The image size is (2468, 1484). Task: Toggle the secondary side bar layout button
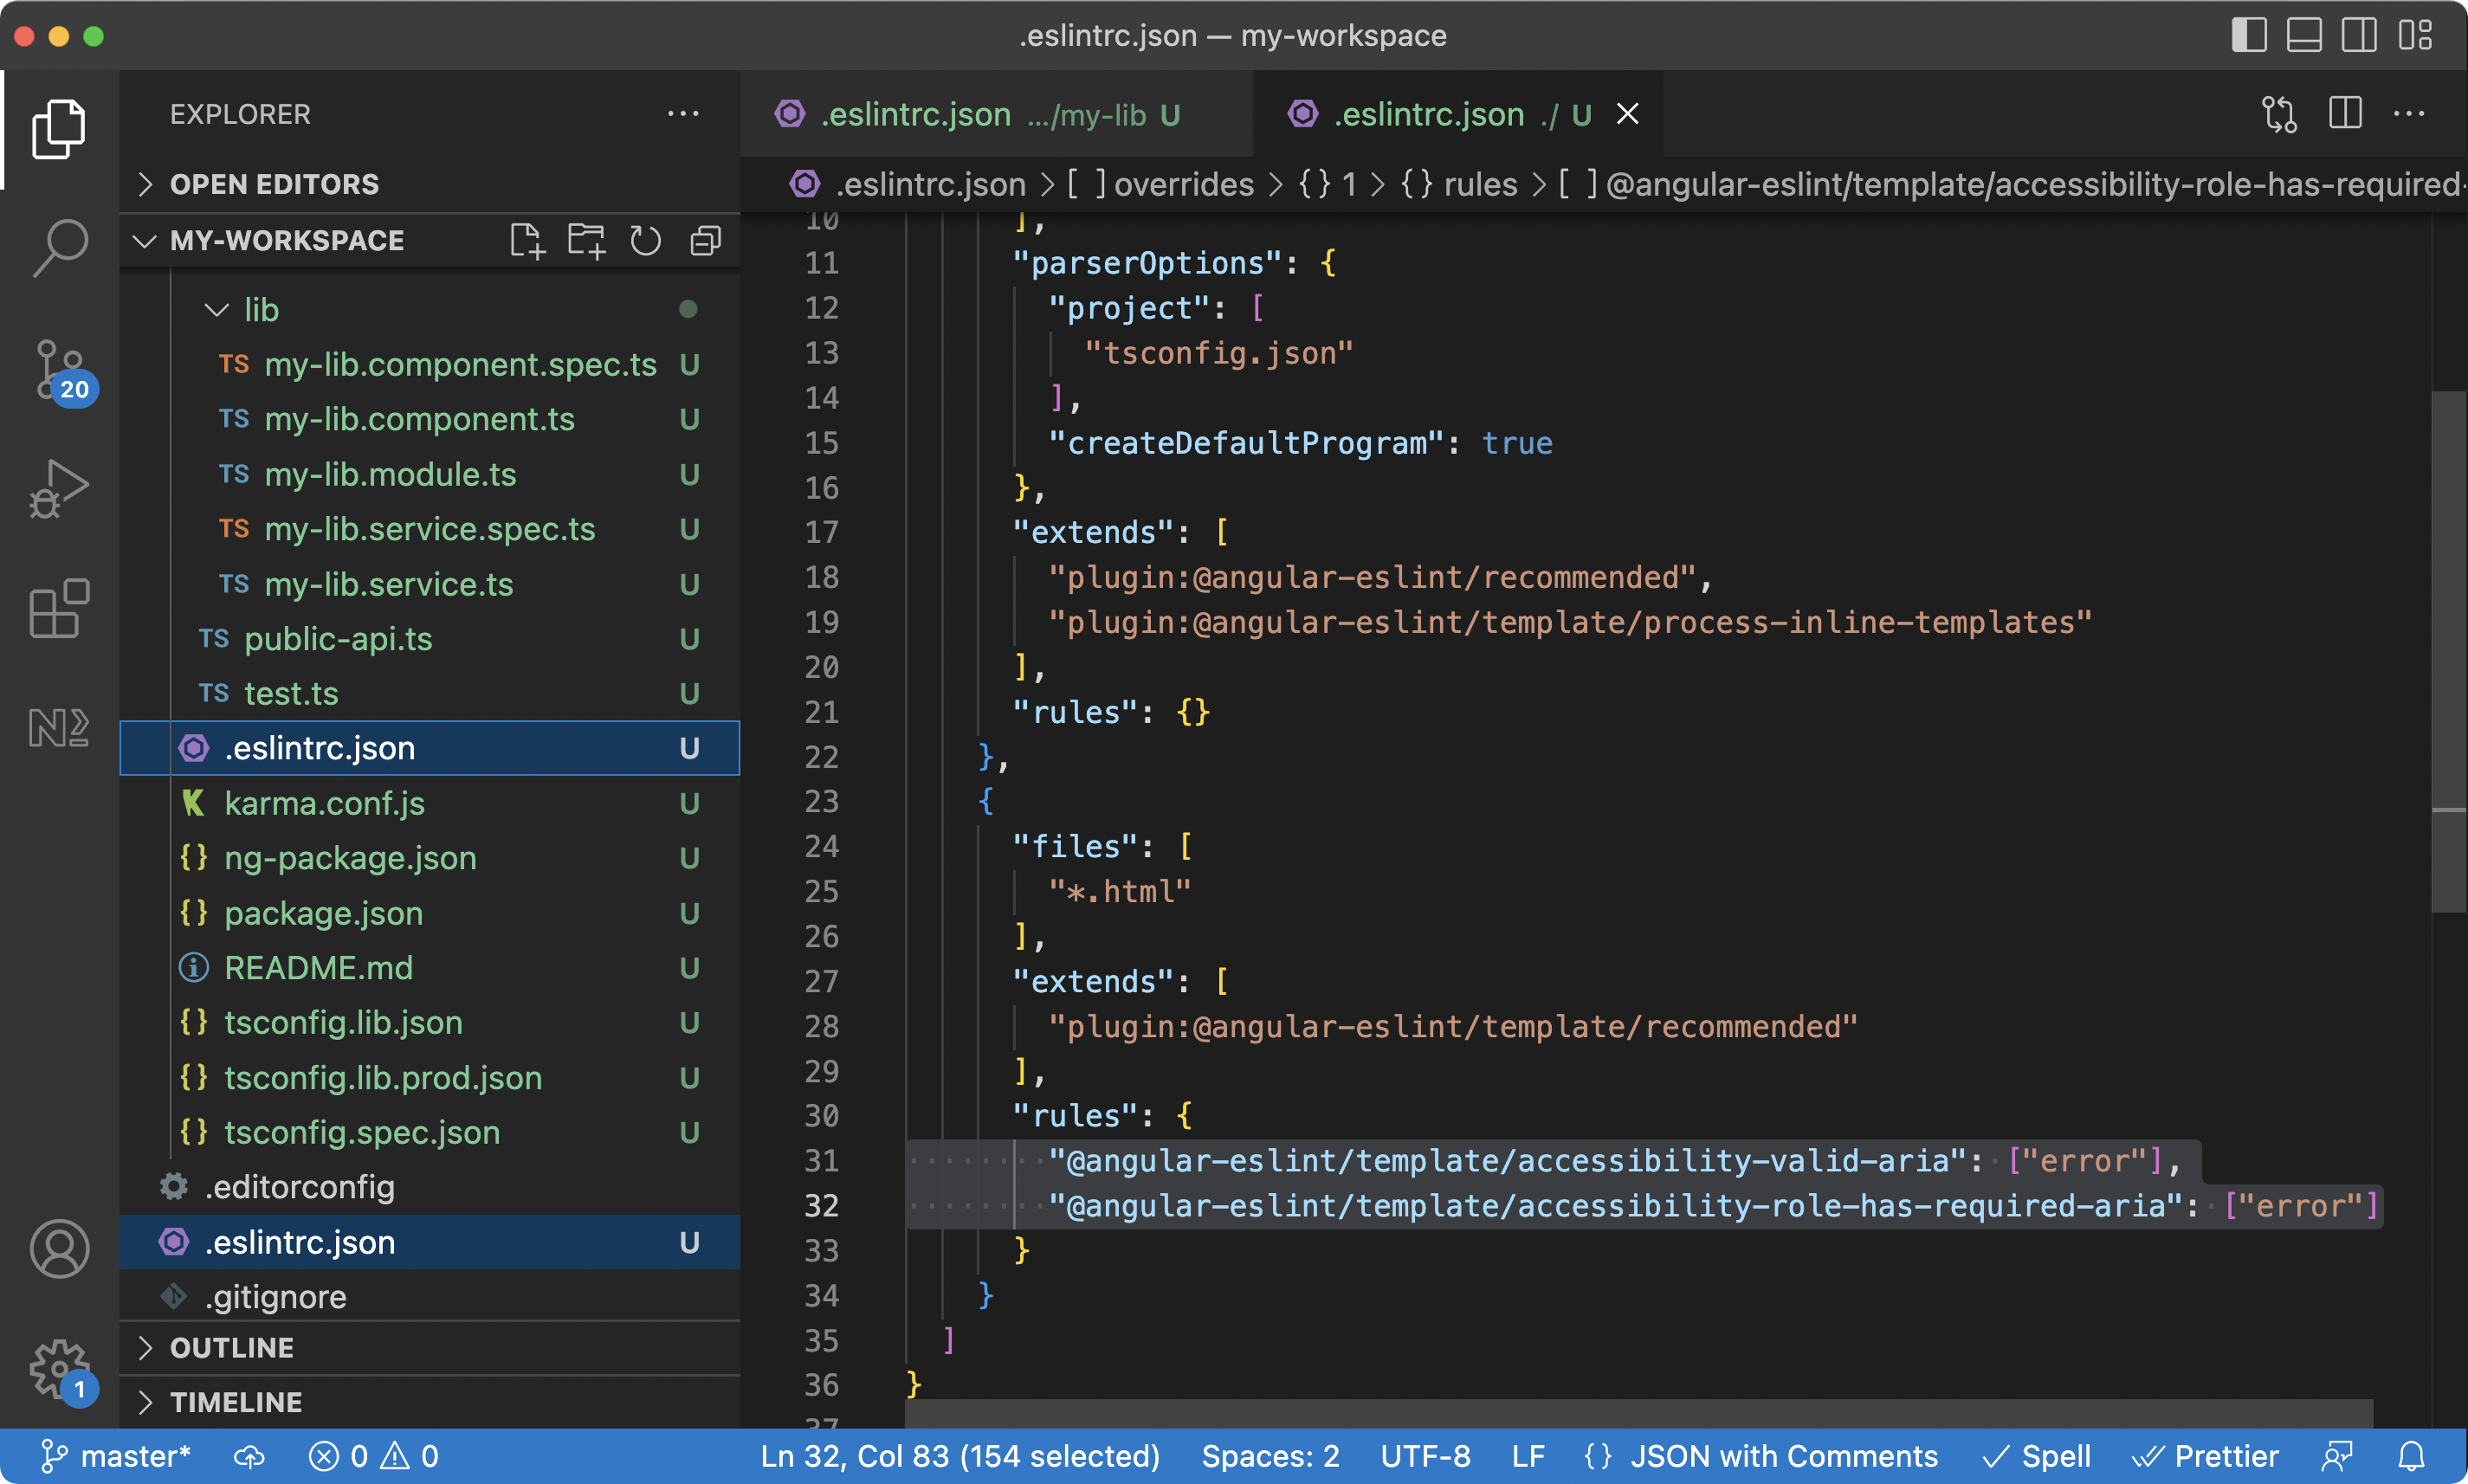2358,36
